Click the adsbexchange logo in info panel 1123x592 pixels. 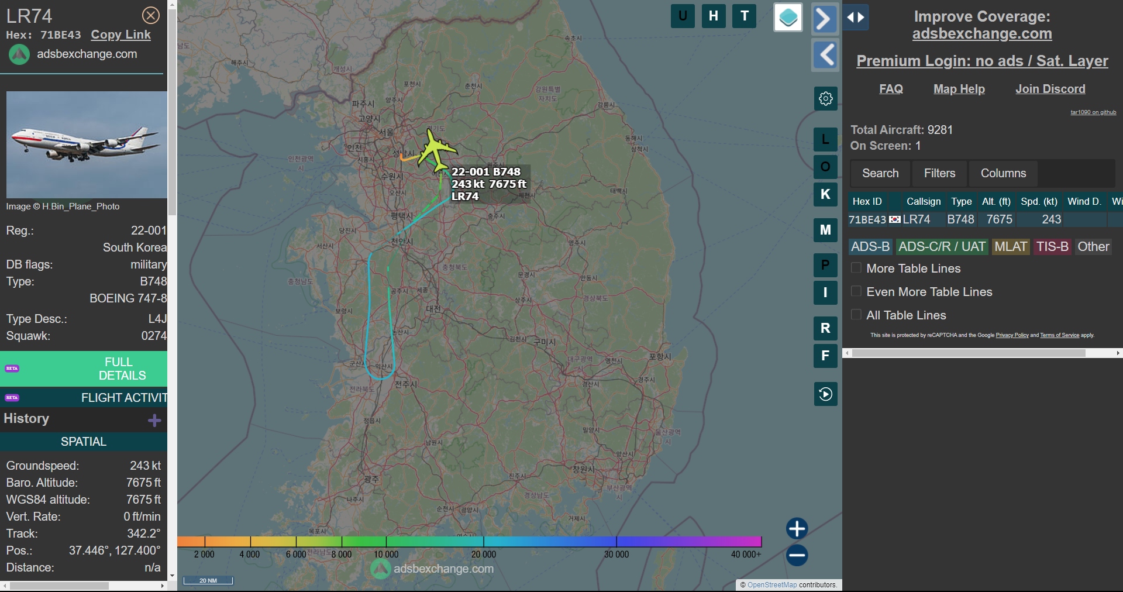click(x=19, y=54)
